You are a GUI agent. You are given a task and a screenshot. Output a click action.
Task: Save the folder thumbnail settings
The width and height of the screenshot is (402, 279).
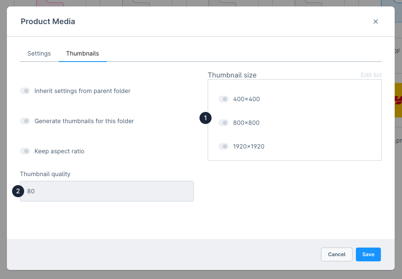(368, 254)
